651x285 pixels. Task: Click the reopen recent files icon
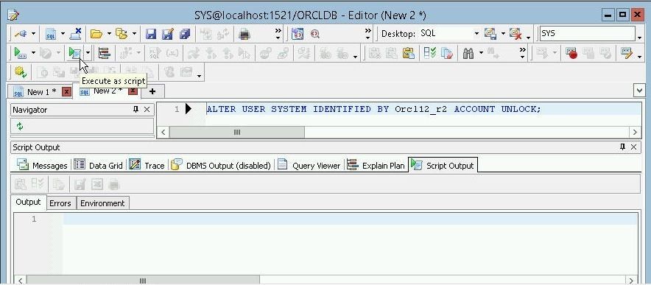coord(122,34)
